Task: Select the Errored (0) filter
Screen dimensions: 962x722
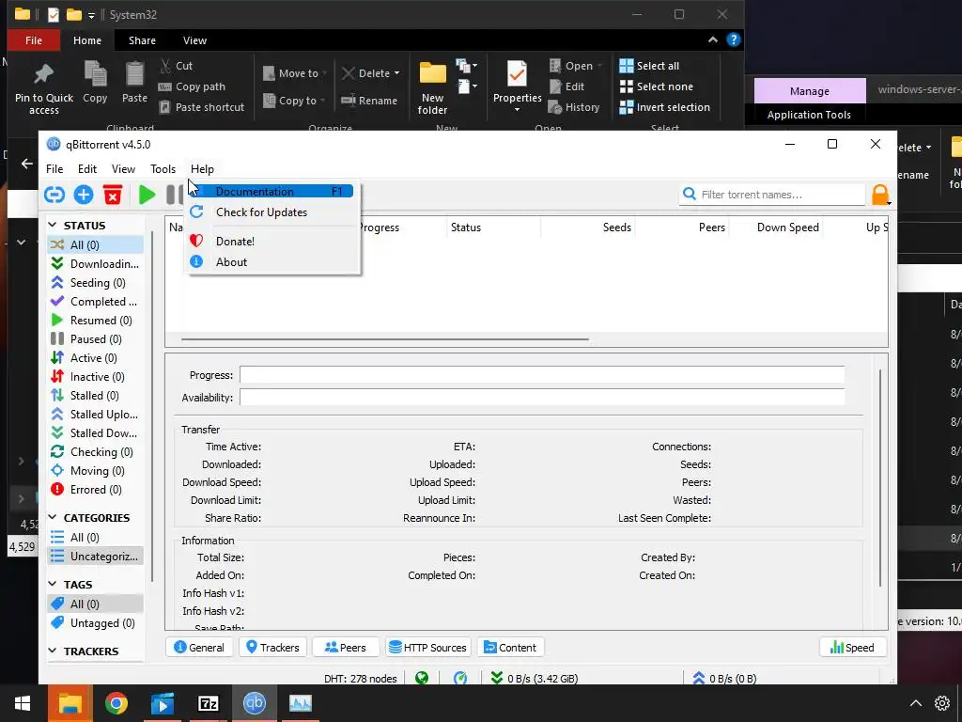Action: [x=96, y=490]
